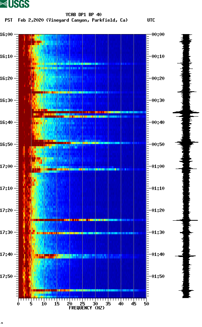Click the 01:20 UTC time label
This screenshot has width=202, height=327.
pos(158,210)
